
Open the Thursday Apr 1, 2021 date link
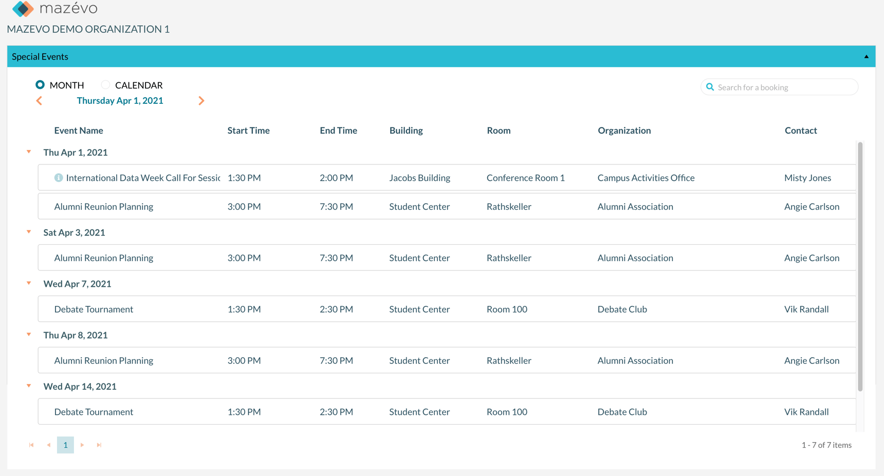tap(120, 100)
